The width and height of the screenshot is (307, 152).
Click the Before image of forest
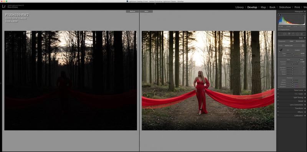[x=71, y=80]
